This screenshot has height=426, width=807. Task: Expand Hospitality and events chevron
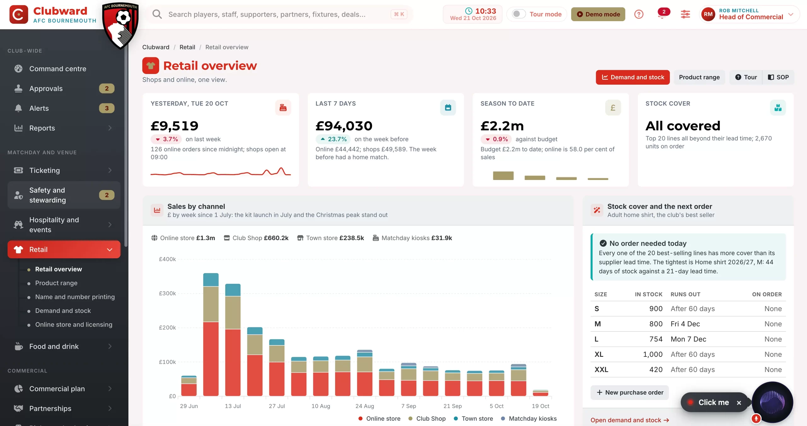(110, 225)
